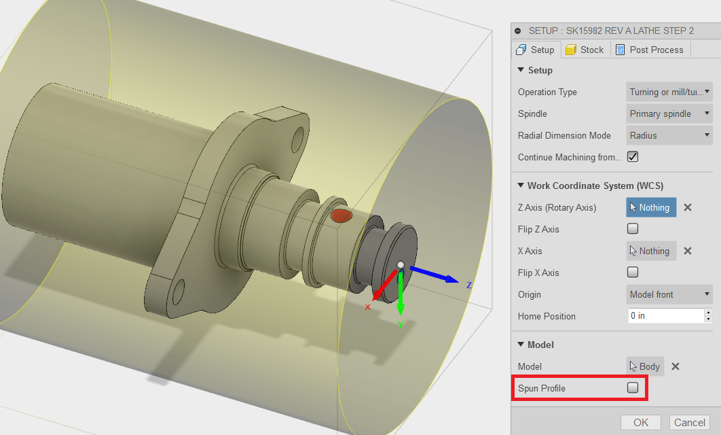Image resolution: width=721 pixels, height=435 pixels.
Task: Collapse the Work Coordinate System section
Action: 520,185
